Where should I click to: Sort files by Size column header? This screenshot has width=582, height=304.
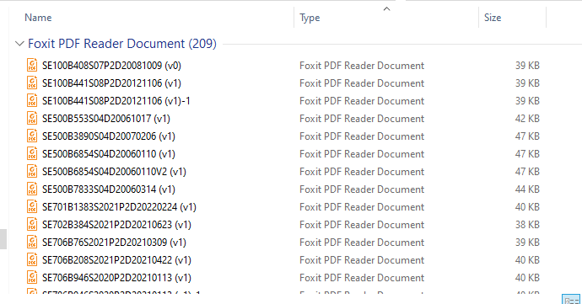[493, 18]
